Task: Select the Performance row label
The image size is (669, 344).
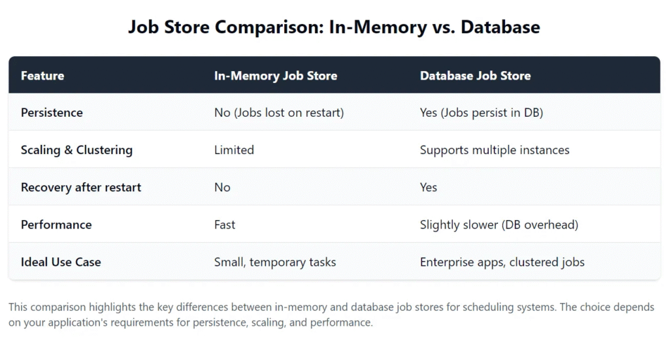Action: (56, 225)
